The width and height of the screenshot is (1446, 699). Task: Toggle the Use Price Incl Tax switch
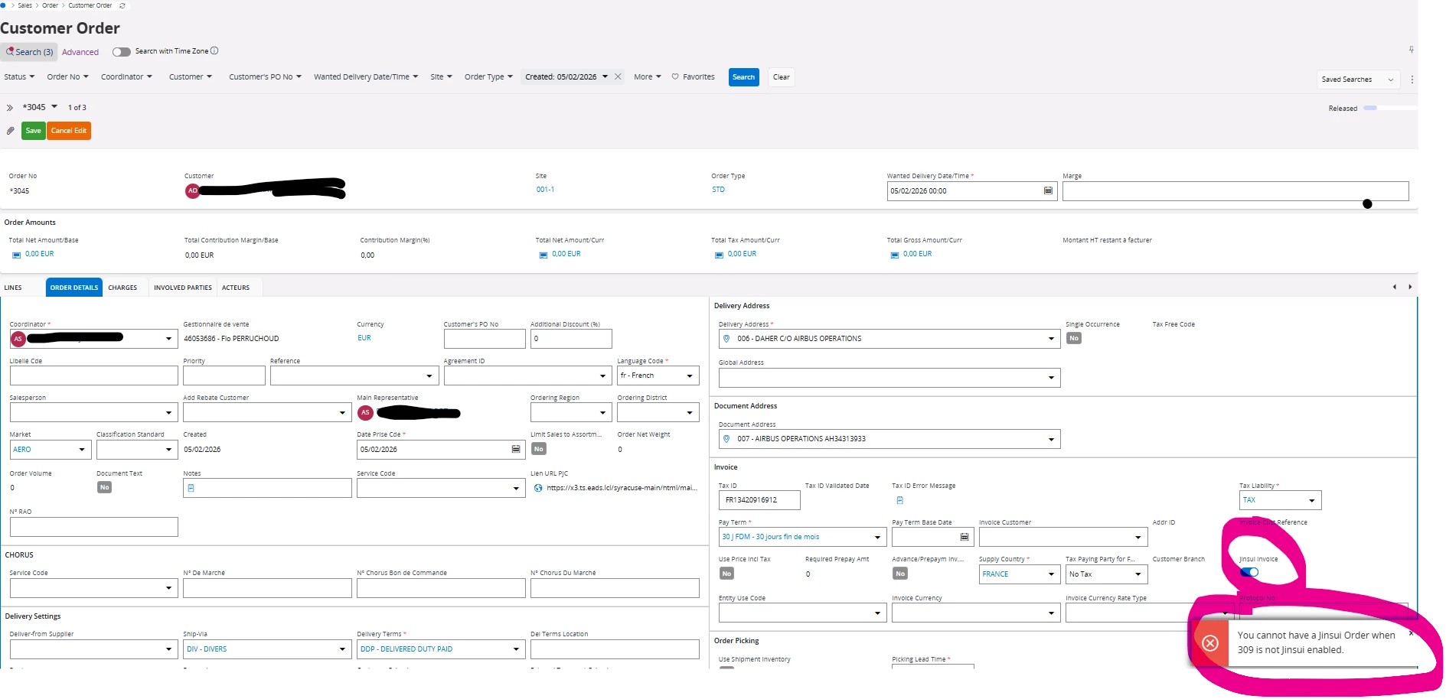[x=726, y=574]
